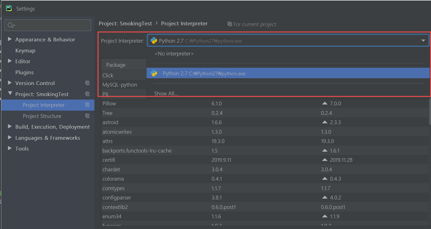
Task: Select the atomicwrites package row
Action: tap(265, 132)
